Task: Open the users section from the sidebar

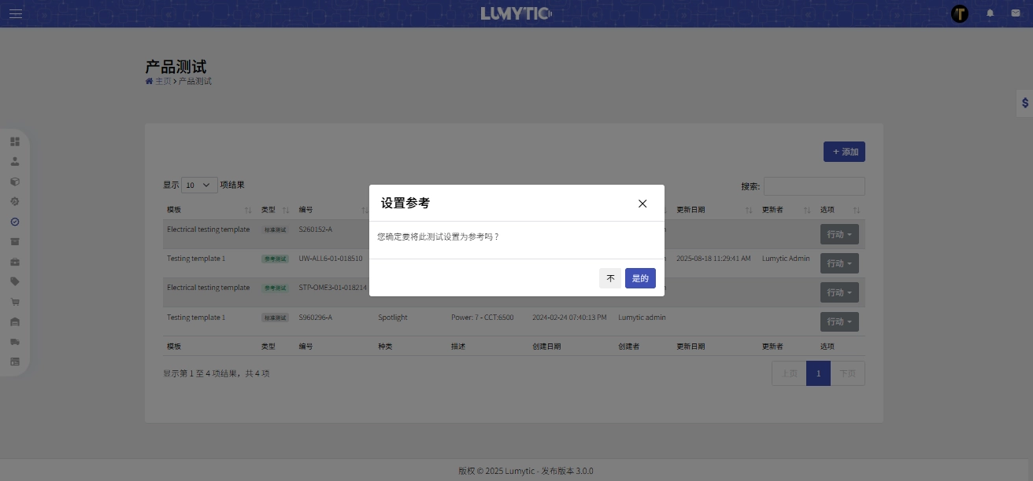Action: tap(15, 160)
